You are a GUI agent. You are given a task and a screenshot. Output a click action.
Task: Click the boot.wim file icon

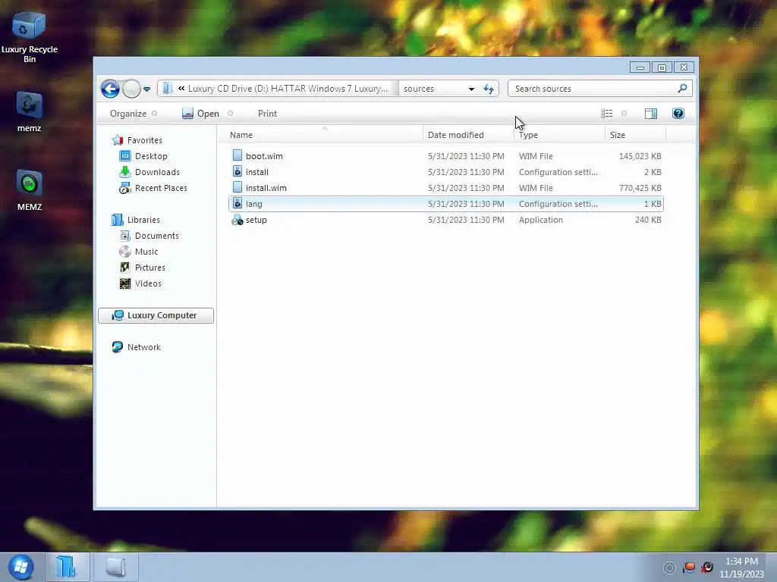[238, 155]
